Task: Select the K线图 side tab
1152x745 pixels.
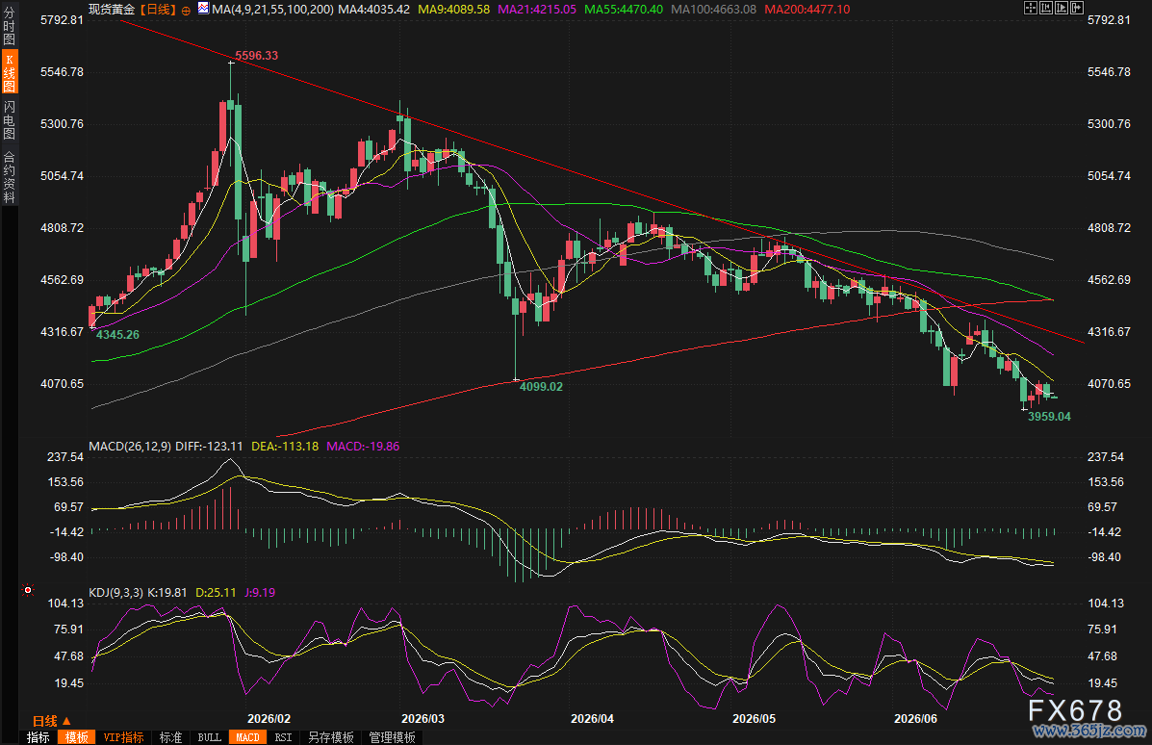Action: pos(9,72)
